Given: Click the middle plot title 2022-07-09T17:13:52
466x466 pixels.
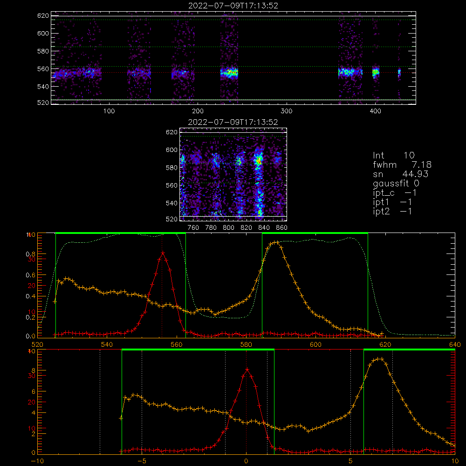Looking at the screenshot, I should click(233, 122).
